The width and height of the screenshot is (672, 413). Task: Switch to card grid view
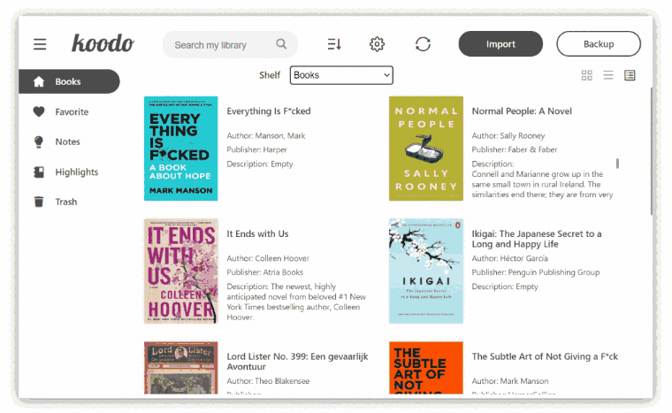(x=586, y=75)
